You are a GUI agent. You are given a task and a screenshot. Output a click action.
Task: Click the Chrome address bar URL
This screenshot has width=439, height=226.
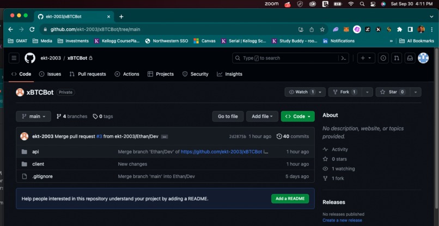95,29
